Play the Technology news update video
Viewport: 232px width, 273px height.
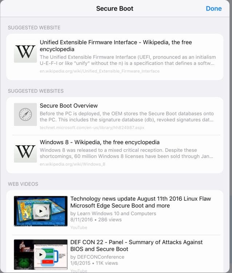pos(41,211)
